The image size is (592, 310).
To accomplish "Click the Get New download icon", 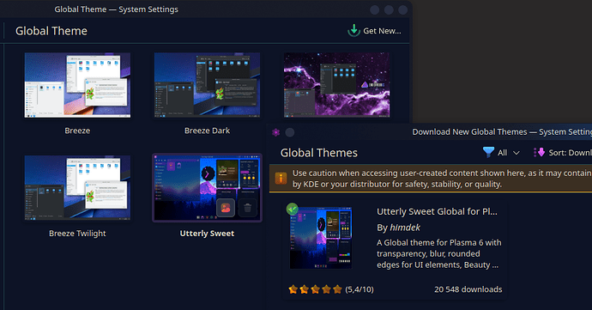I will [x=353, y=31].
